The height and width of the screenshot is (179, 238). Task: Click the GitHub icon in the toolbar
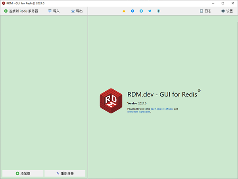(159, 11)
